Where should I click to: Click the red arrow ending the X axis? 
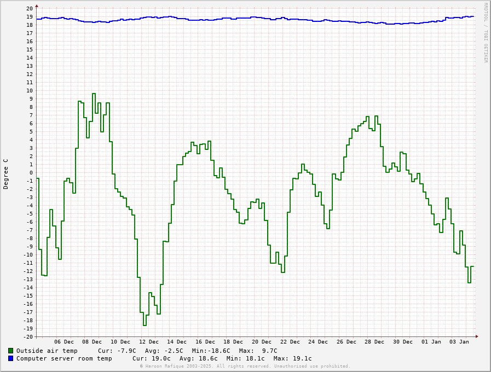(477, 336)
